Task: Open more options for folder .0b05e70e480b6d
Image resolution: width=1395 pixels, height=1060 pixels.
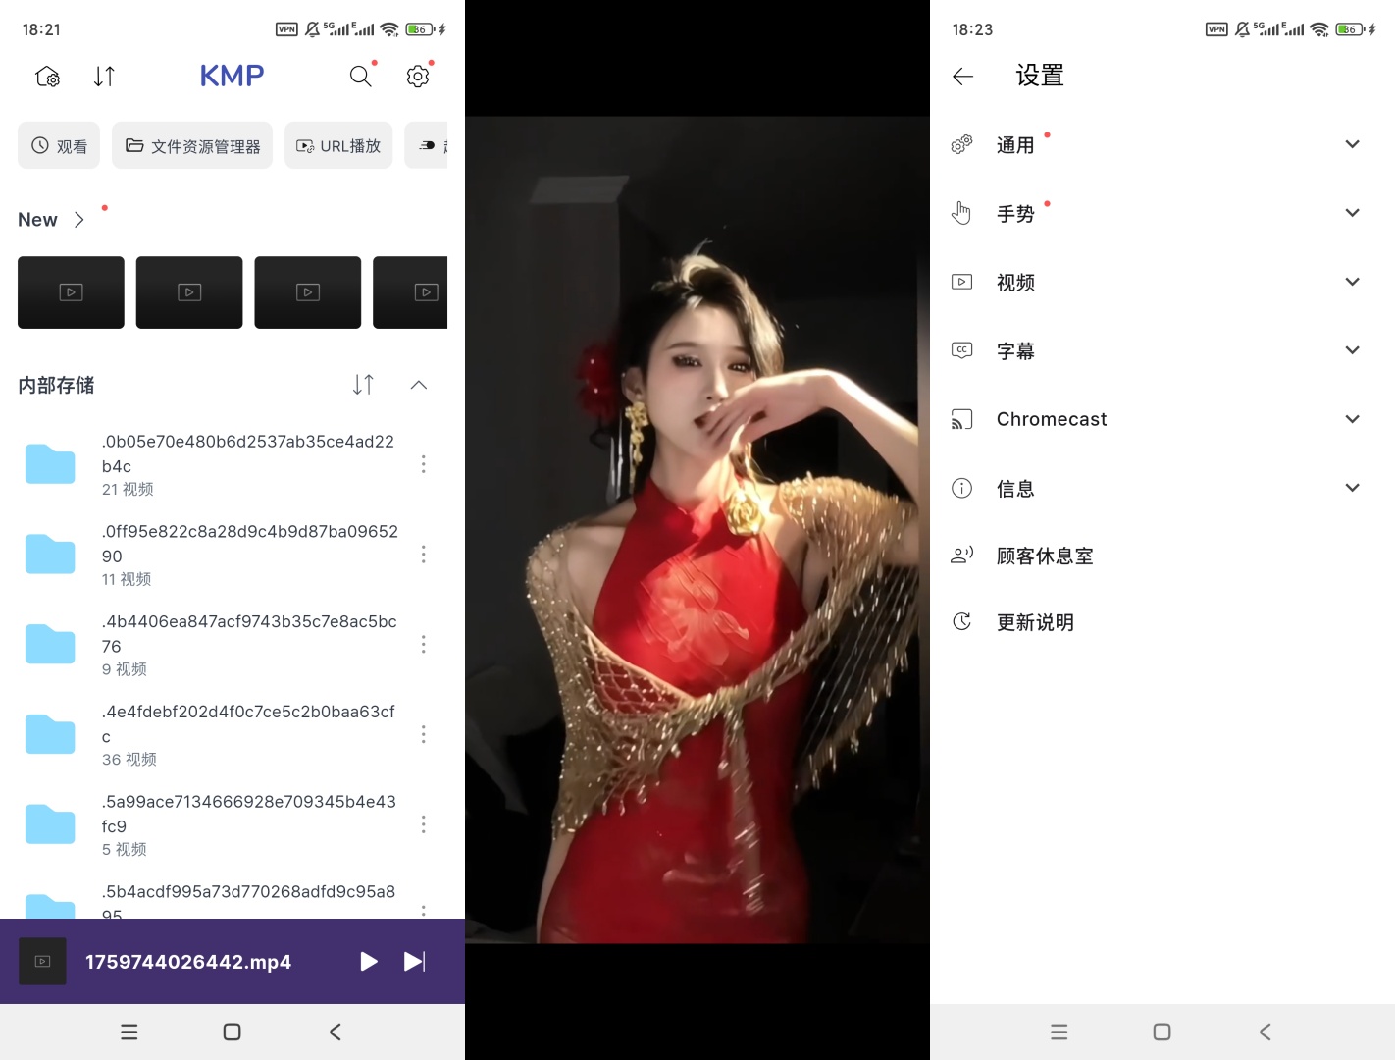Action: click(423, 464)
